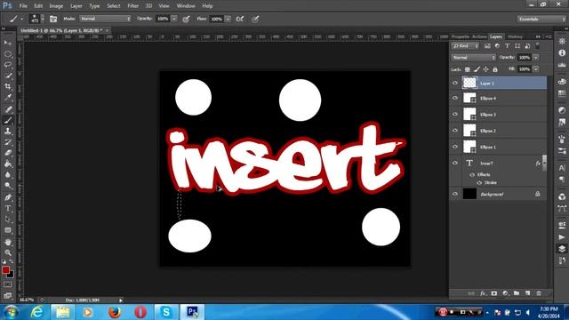569x320 pixels.
Task: Select the Dodge tool
Action: pyautogui.click(x=8, y=186)
